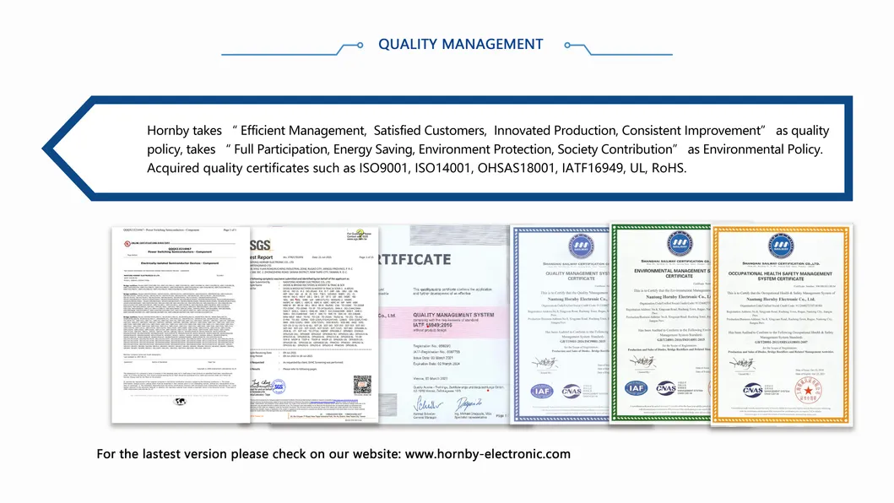Click the IAF logo on Environmental Management certificate
The image size is (894, 503).
635,388
